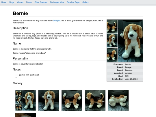Screen dimensions: 156x117
Task: Click the 'he/him' pronouns value
Action: point(128,64)
